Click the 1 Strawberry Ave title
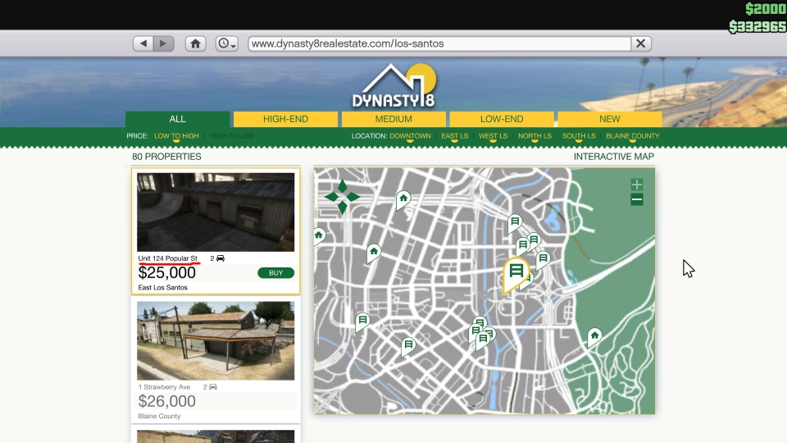787x443 pixels. pyautogui.click(x=164, y=386)
